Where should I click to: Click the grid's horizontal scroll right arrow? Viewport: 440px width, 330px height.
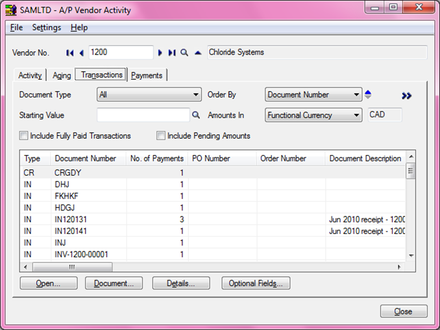point(399,267)
